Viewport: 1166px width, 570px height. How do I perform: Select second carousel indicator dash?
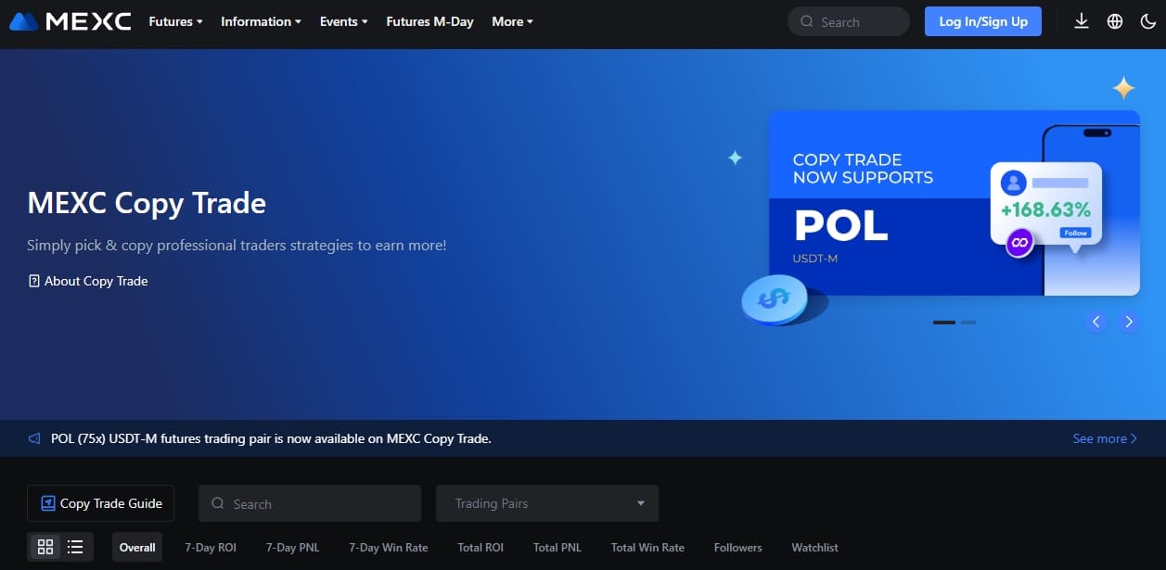[x=968, y=322]
